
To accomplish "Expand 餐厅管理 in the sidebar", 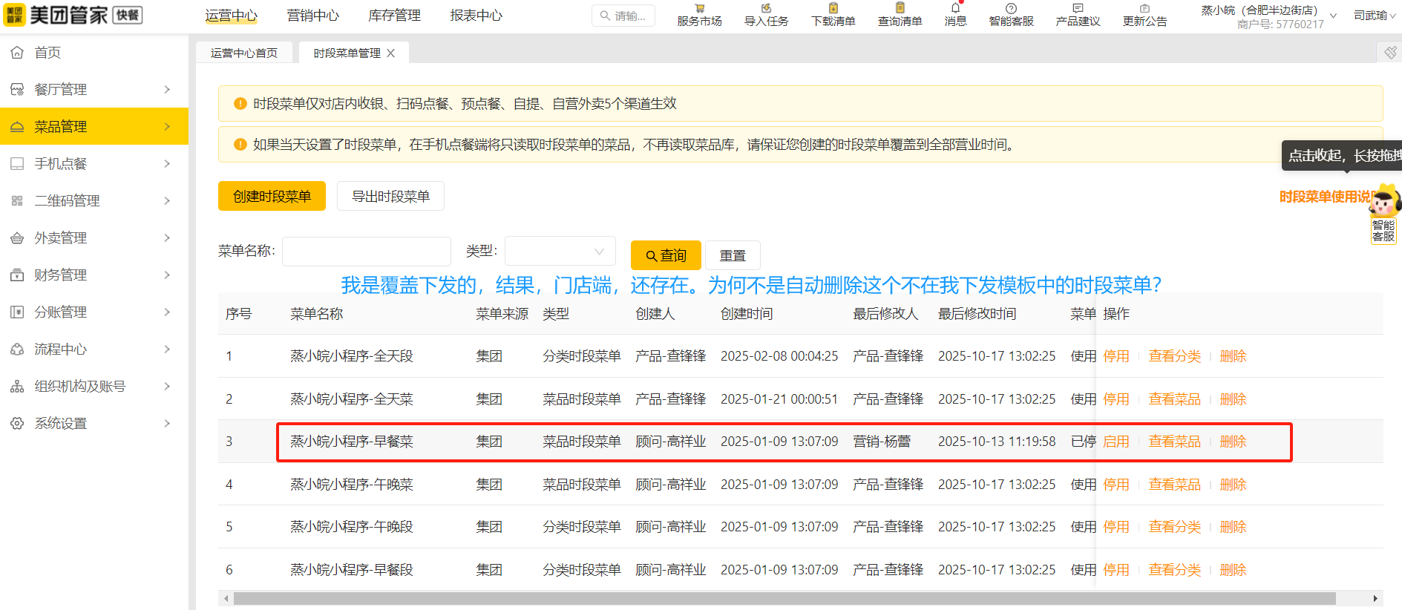I will (x=94, y=90).
